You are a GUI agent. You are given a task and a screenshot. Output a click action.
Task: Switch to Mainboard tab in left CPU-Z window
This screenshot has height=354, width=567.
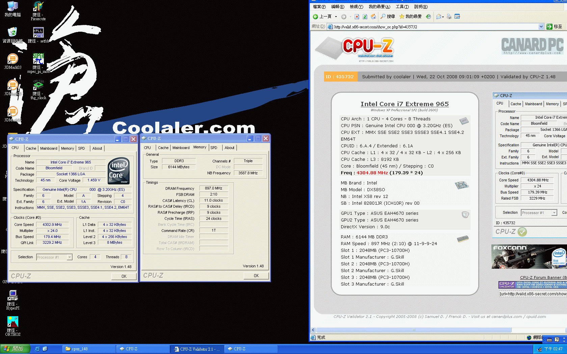tap(49, 148)
